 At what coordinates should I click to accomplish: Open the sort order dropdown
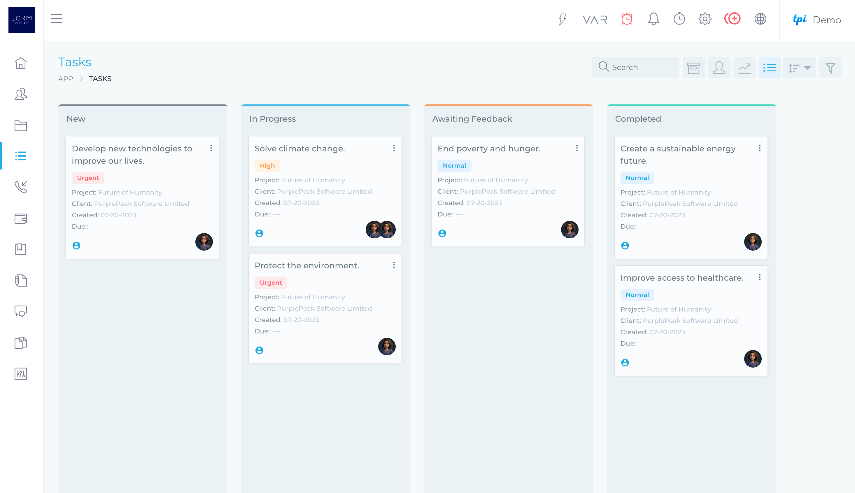800,67
